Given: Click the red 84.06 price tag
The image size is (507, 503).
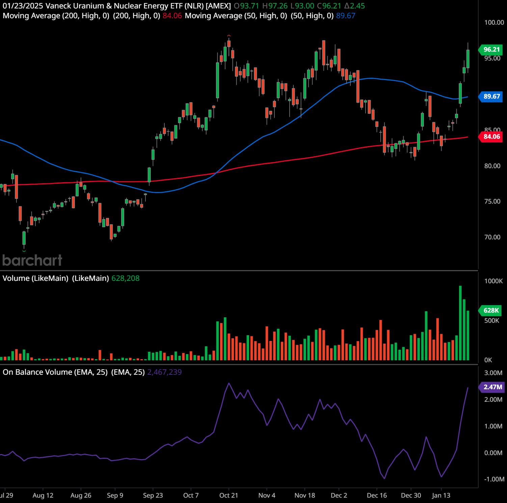Looking at the screenshot, I should tap(491, 137).
